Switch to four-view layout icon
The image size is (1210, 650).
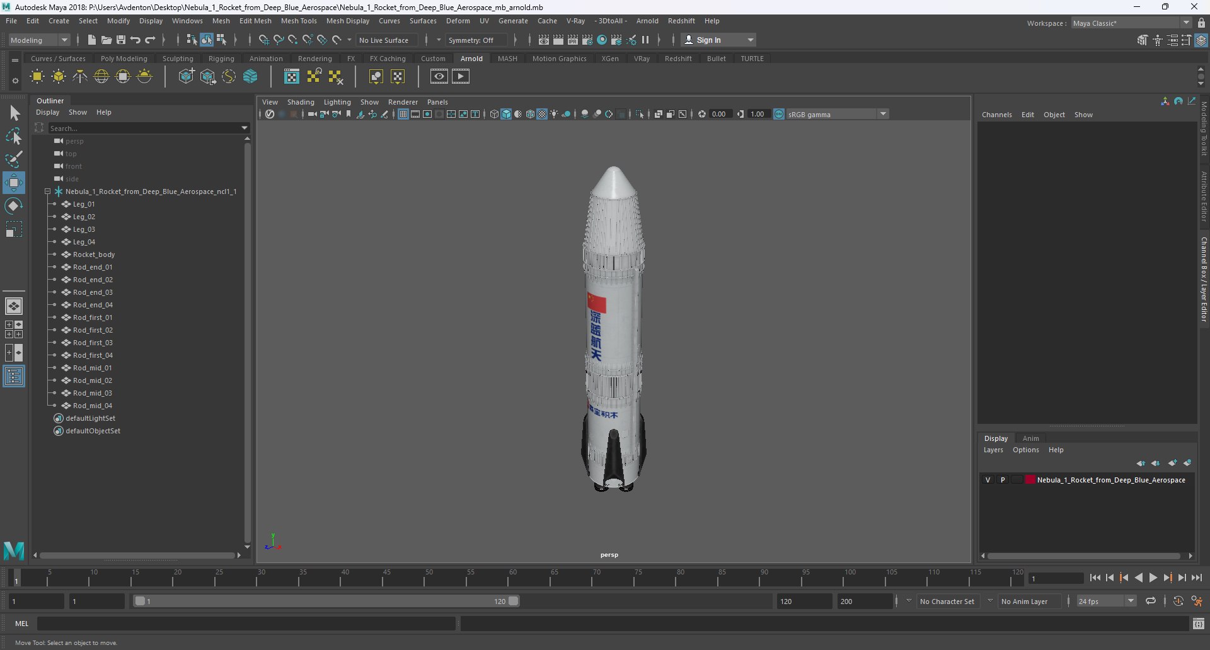pos(14,329)
